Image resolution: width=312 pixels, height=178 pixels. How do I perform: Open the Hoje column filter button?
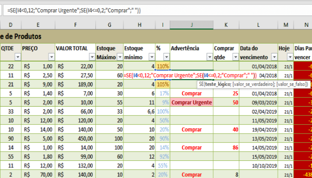coord(290,57)
